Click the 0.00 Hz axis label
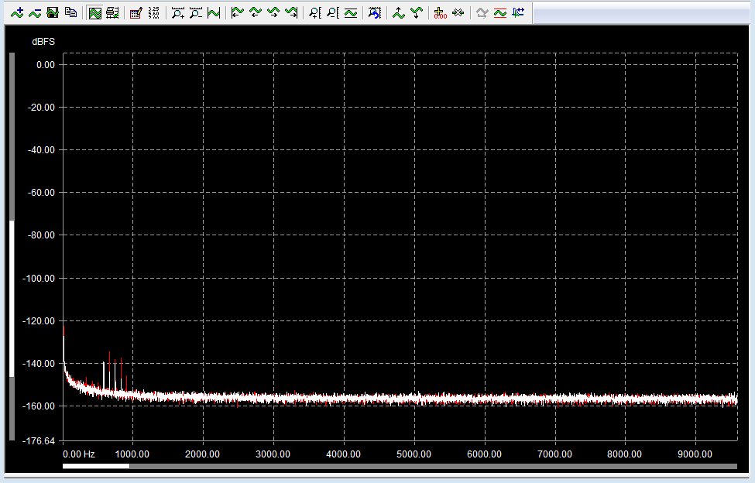The image size is (755, 483). click(79, 454)
